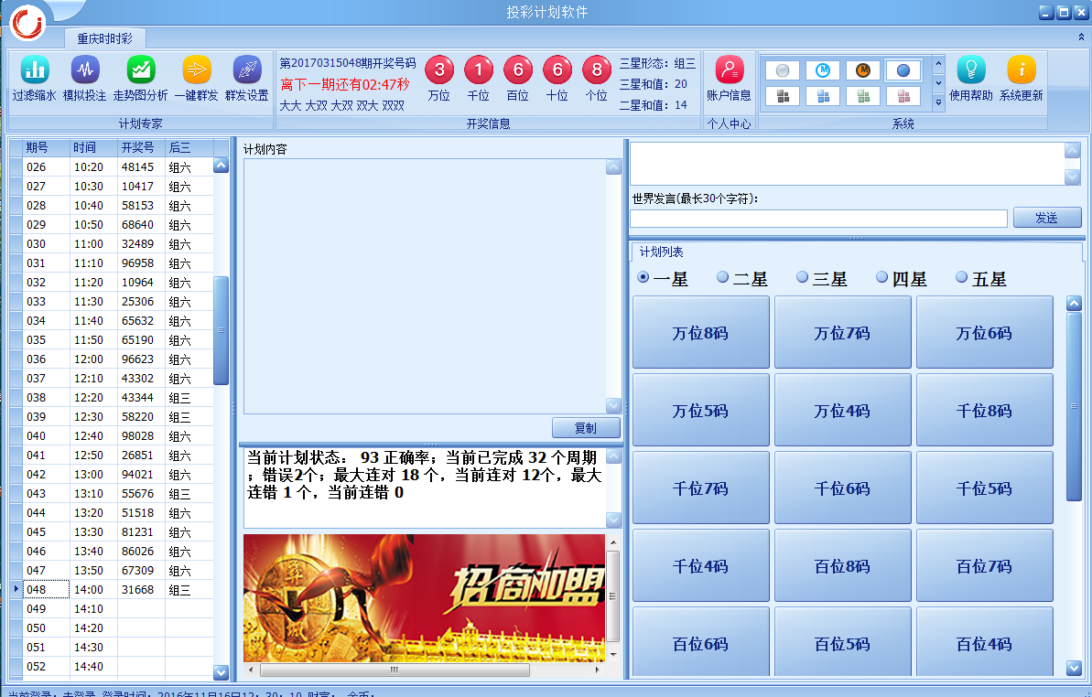Click the red circular application logo
This screenshot has height=697, width=1092.
click(27, 22)
